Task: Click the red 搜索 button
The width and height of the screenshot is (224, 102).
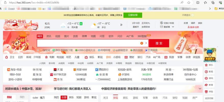Action: pos(159,43)
